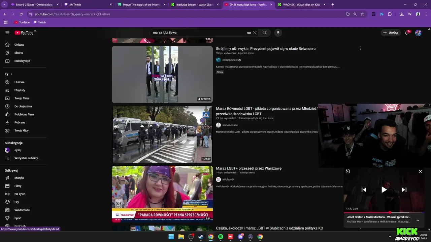Switch to the Imgur browser tab

coord(141,5)
